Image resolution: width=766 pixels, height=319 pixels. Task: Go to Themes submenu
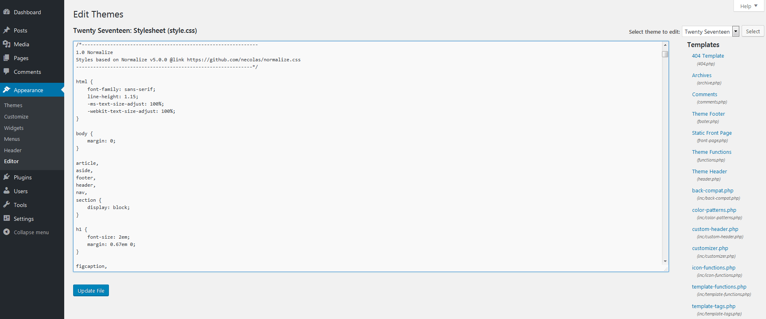[13, 105]
